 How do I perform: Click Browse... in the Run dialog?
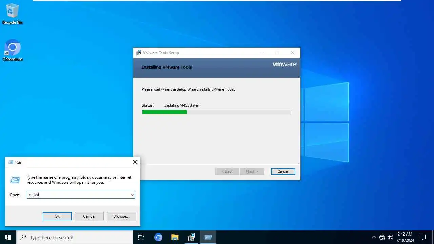[x=121, y=216]
